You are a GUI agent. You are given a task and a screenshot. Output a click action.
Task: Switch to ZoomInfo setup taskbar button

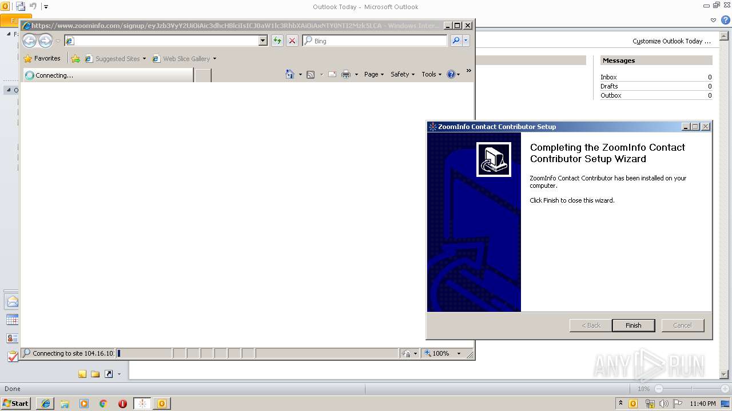coord(142,404)
